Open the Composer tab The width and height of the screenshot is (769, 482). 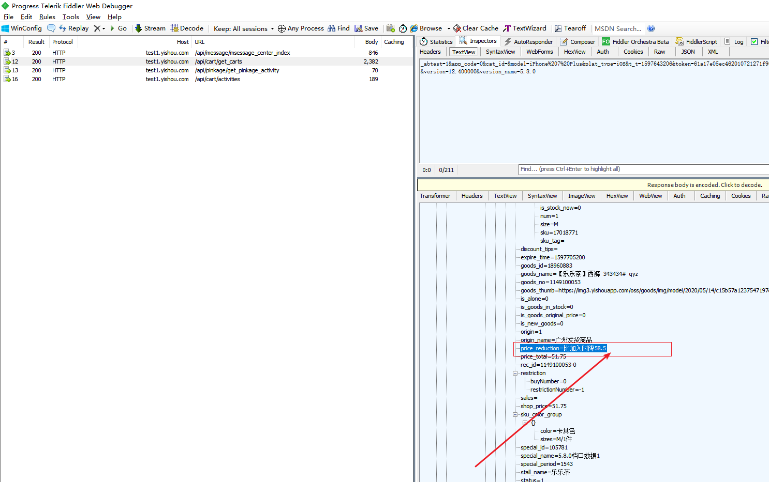[578, 41]
